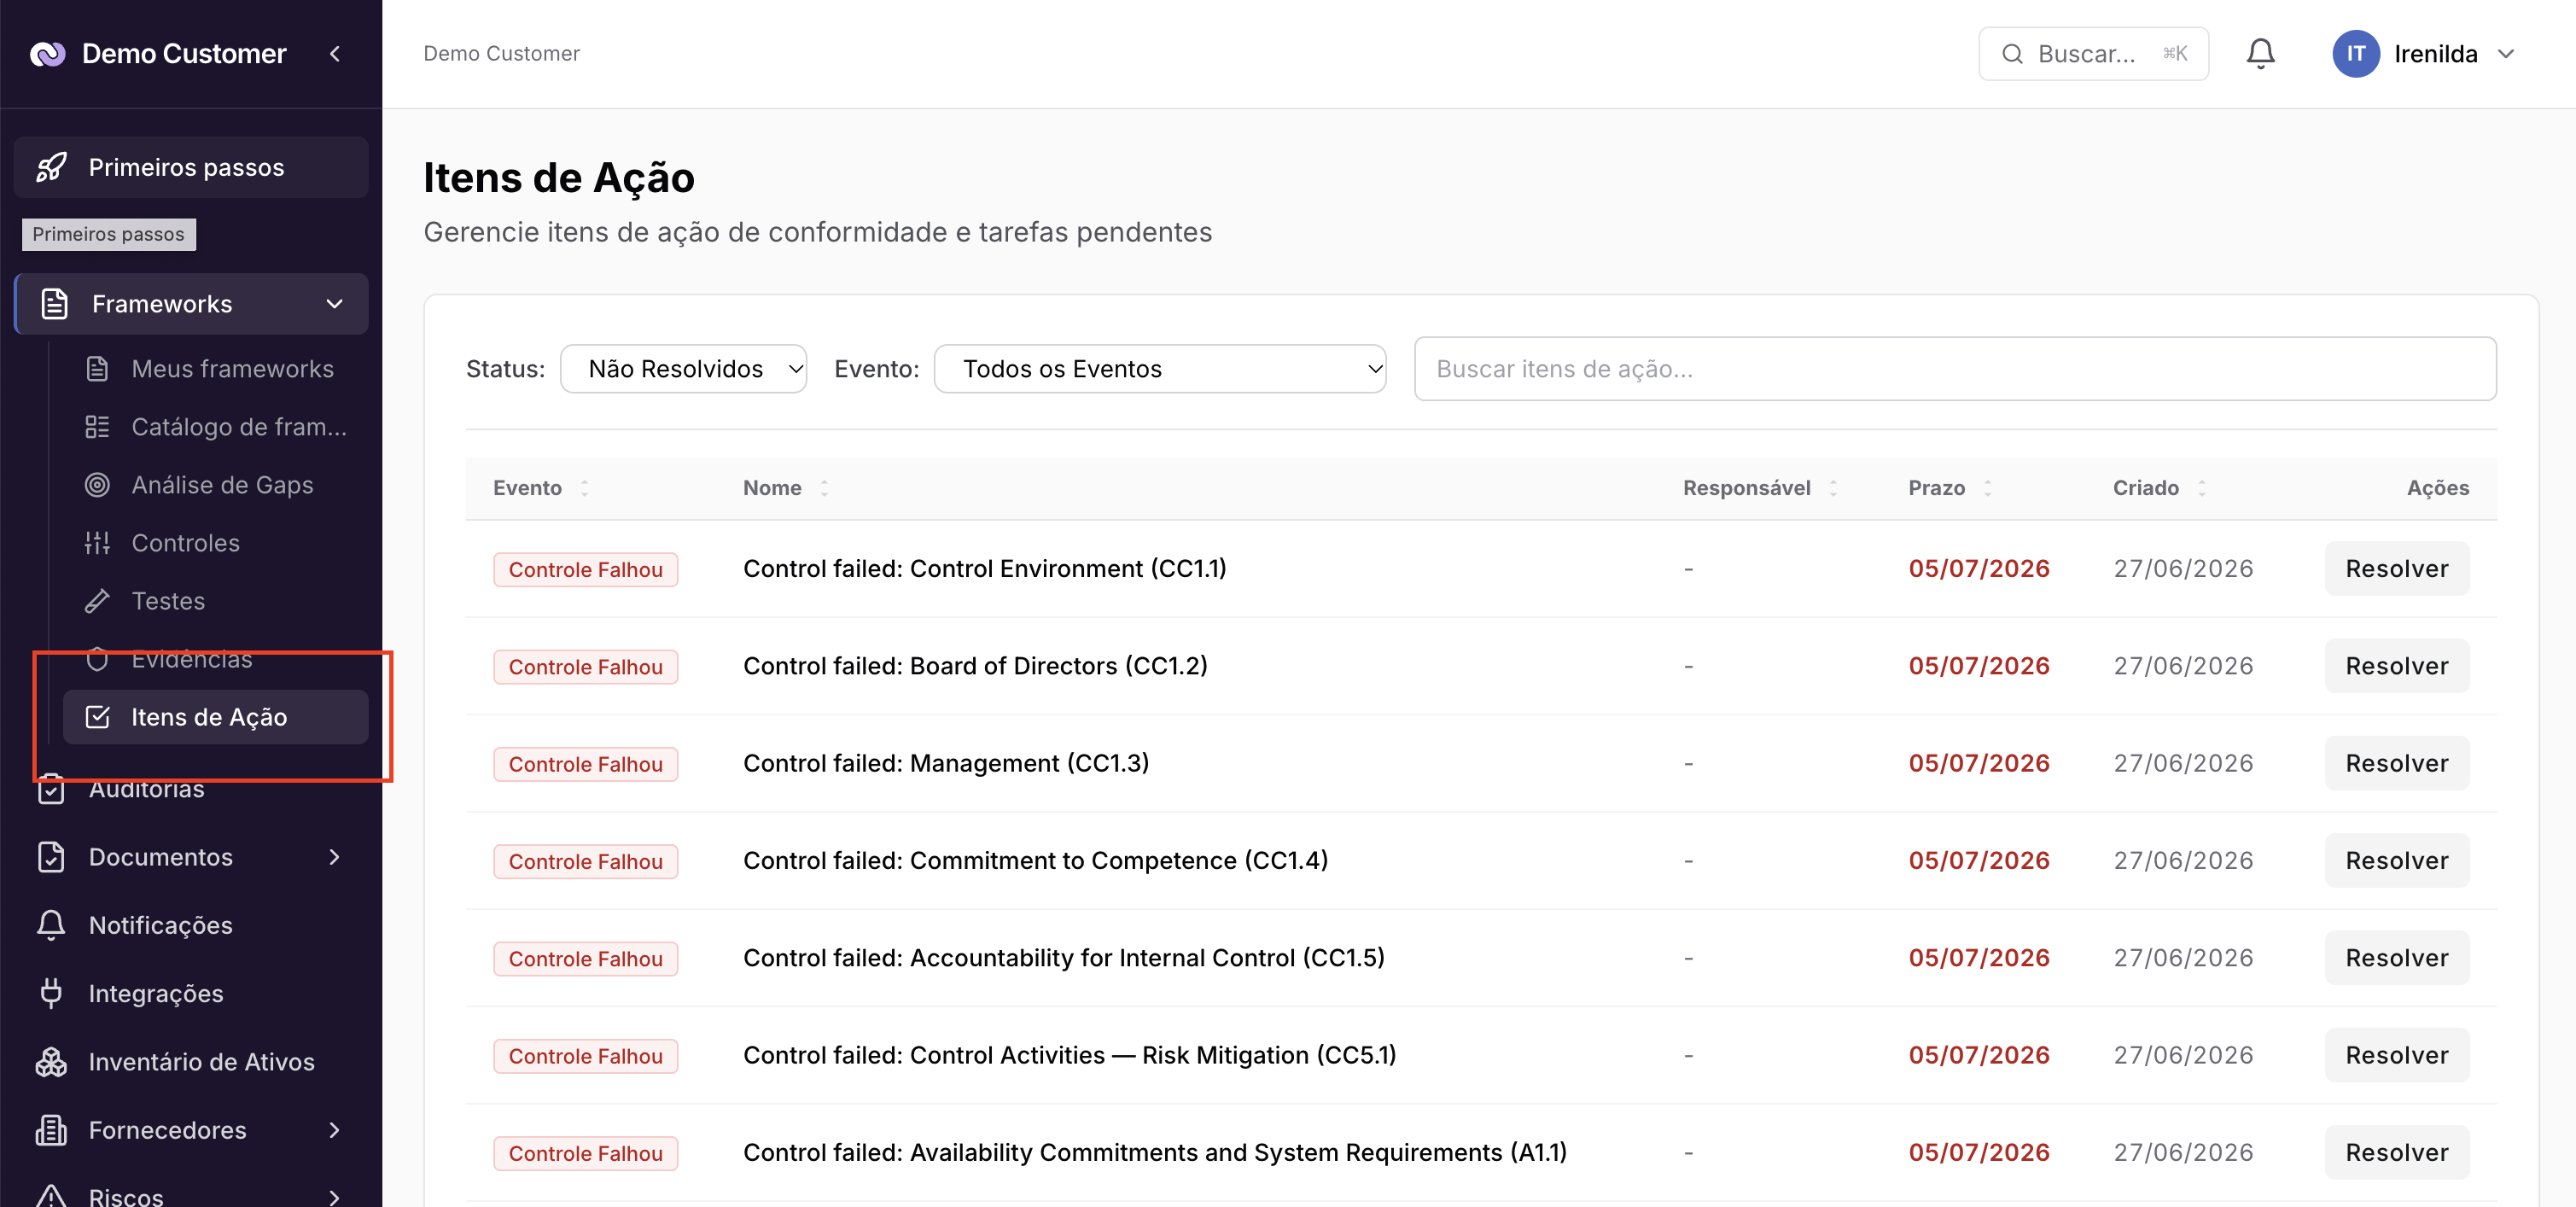
Task: Click the Controle Falhou badge for Management (CC1.3)
Action: pos(585,764)
